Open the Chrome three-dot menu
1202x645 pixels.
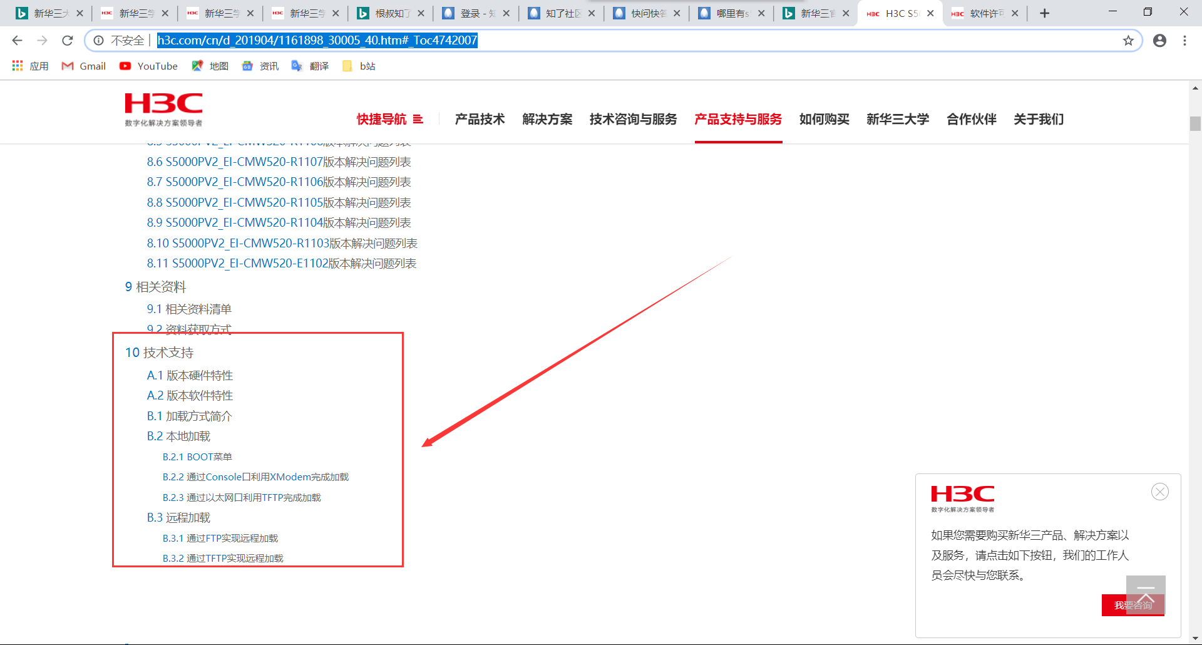click(1184, 41)
